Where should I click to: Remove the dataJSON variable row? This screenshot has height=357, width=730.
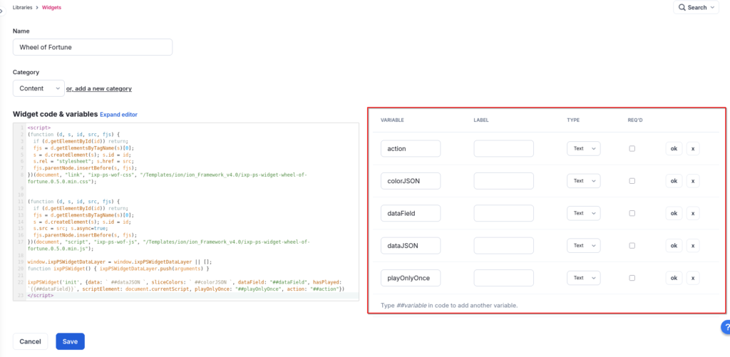tap(692, 246)
